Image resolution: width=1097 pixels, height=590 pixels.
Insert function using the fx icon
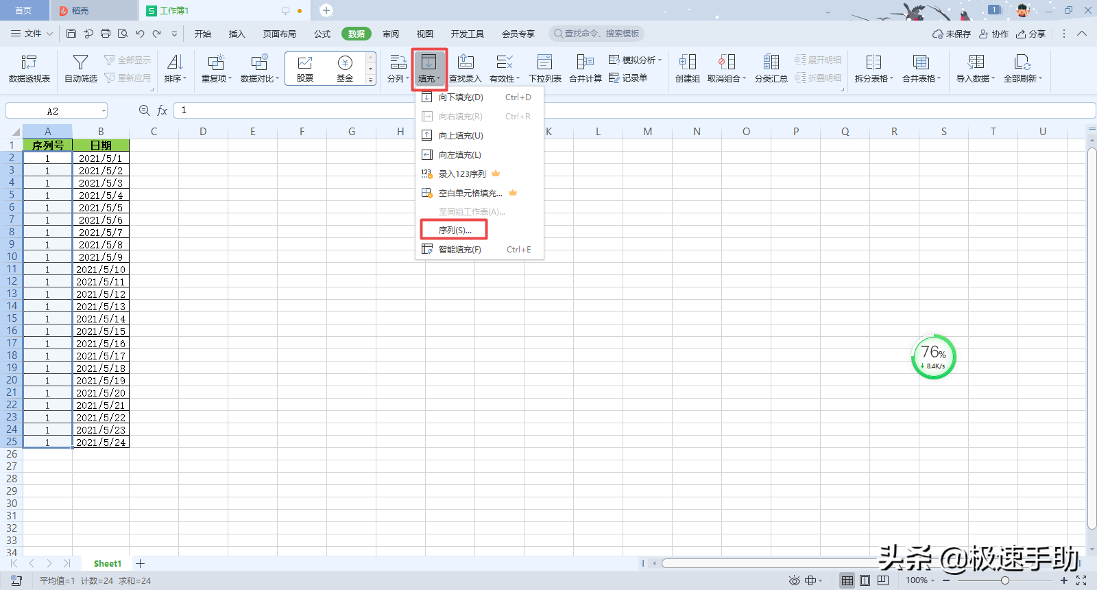[162, 110]
